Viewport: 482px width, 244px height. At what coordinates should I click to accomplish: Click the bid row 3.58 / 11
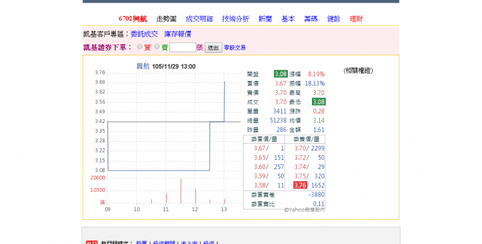[268, 185]
